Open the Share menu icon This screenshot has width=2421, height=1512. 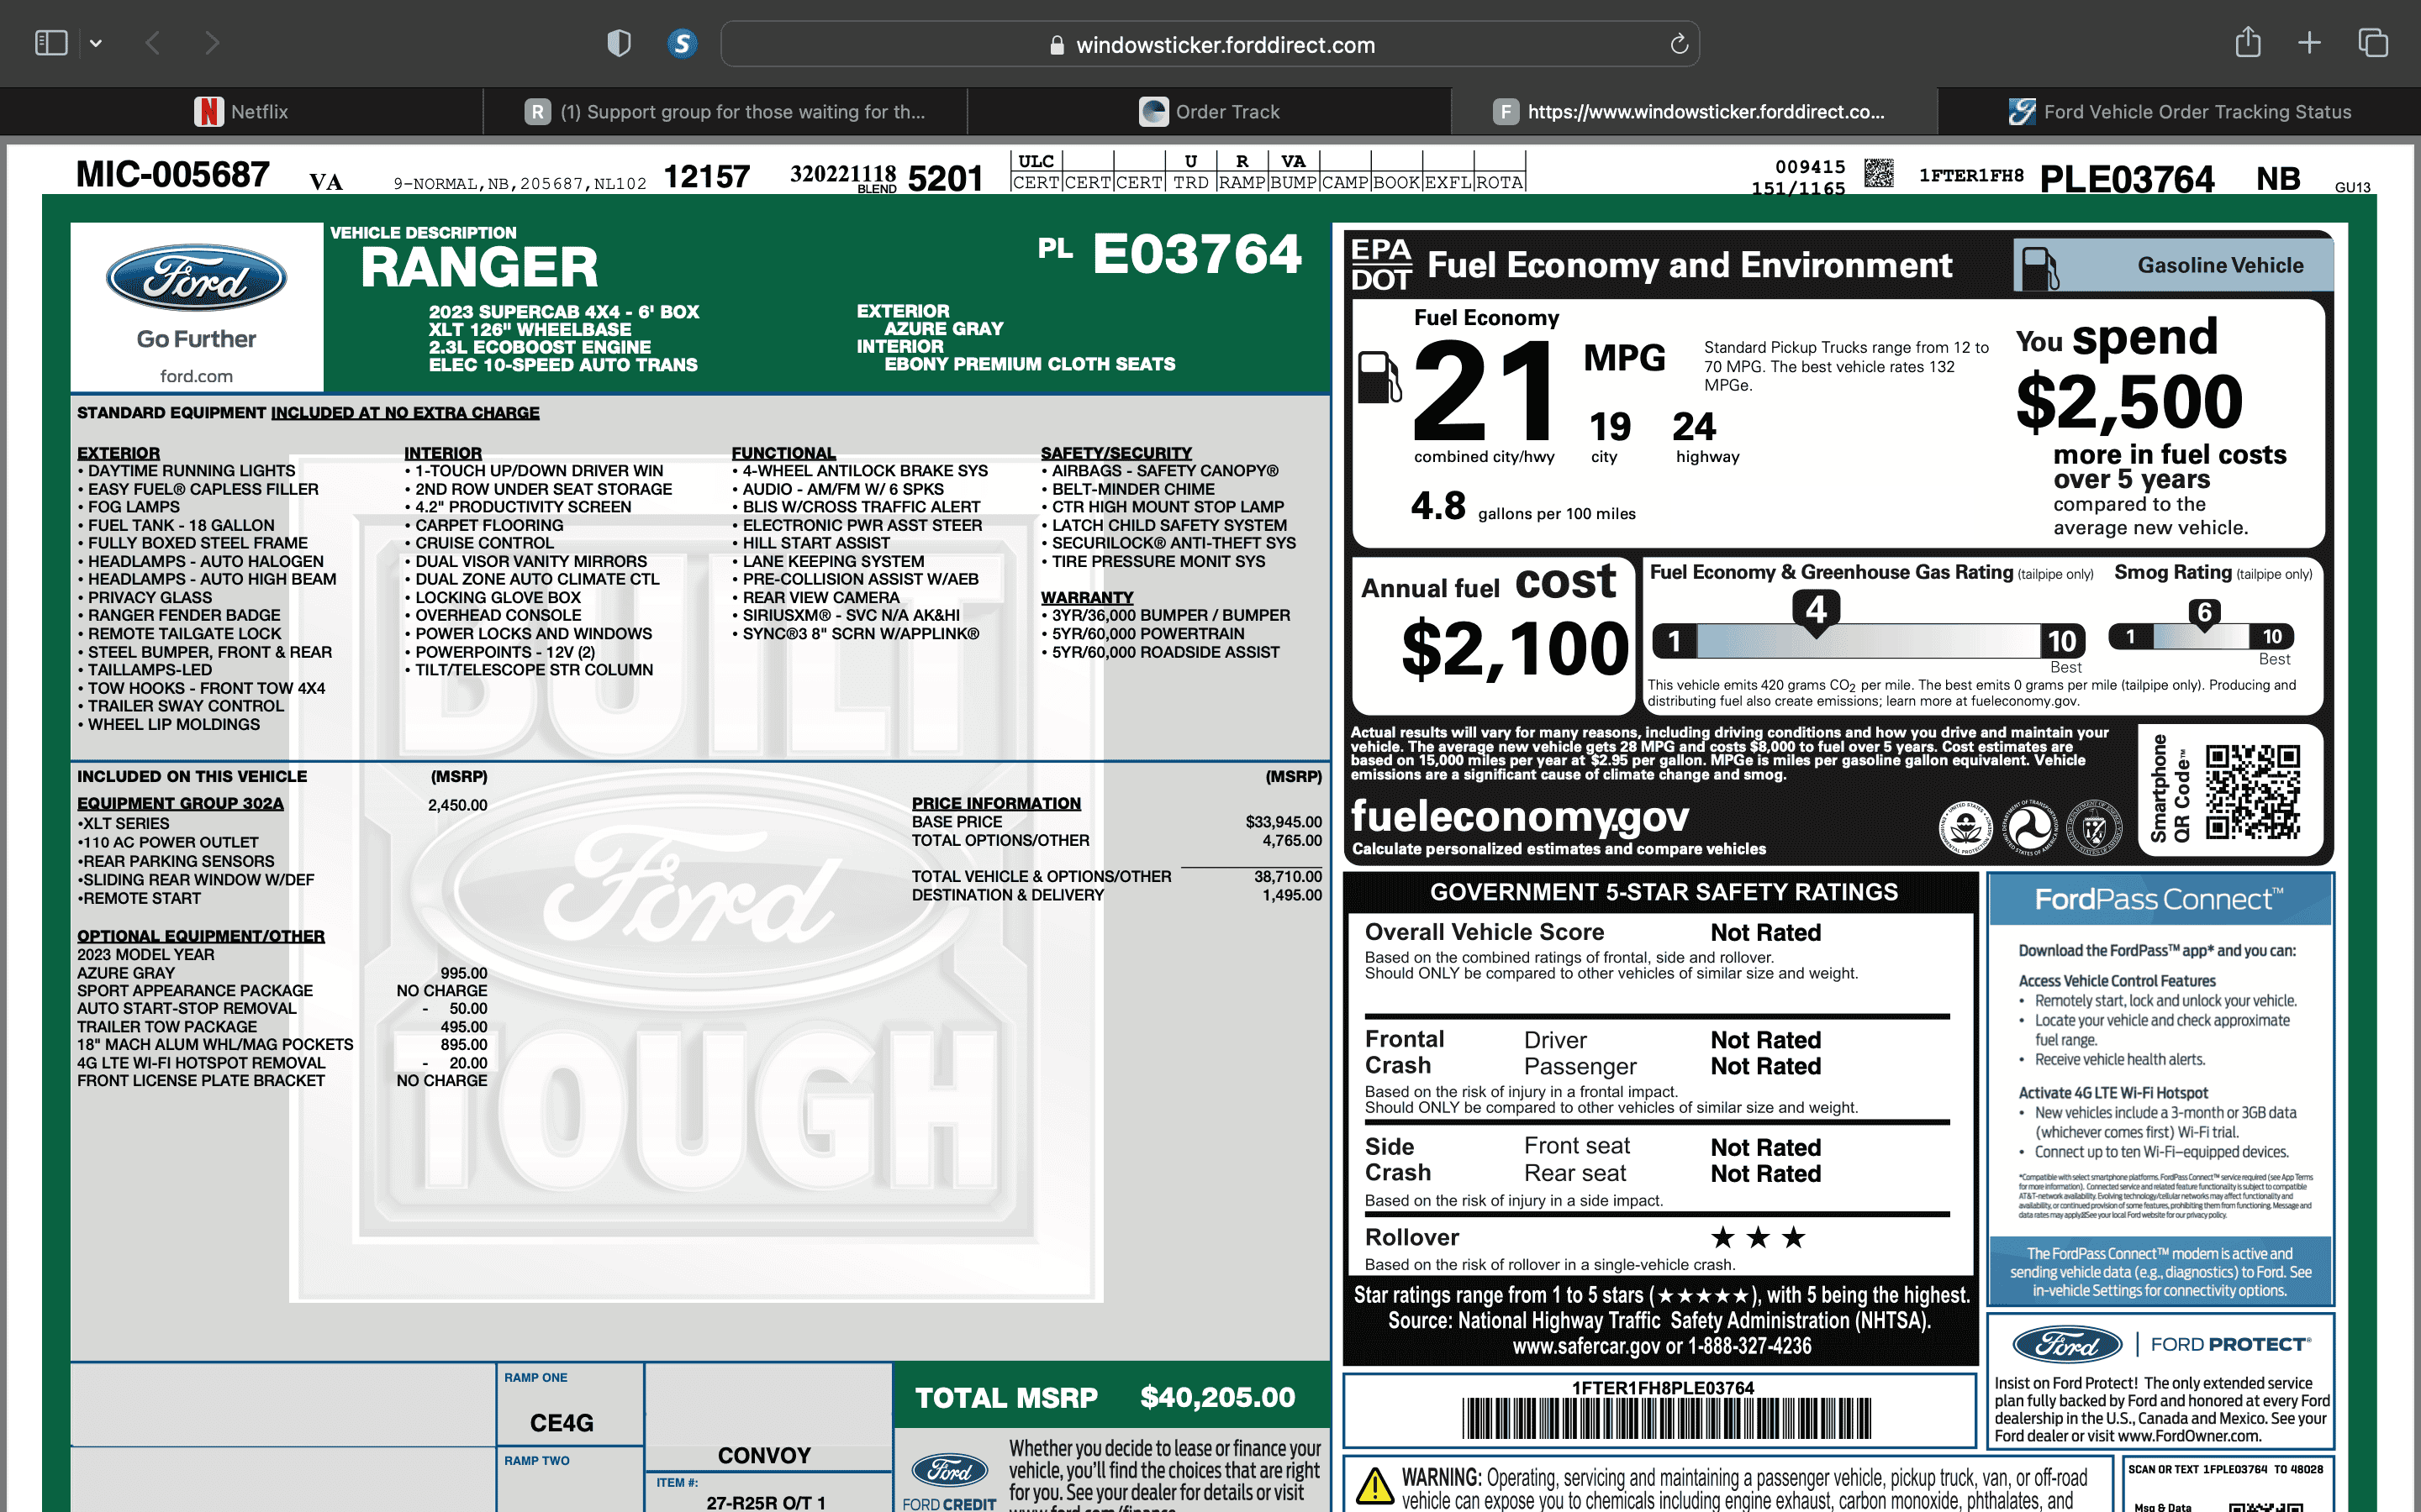[2247, 42]
